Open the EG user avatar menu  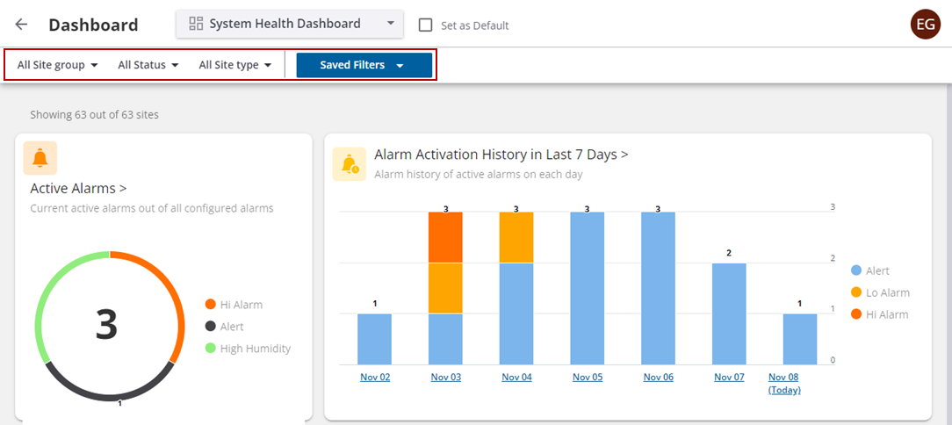pyautogui.click(x=926, y=25)
